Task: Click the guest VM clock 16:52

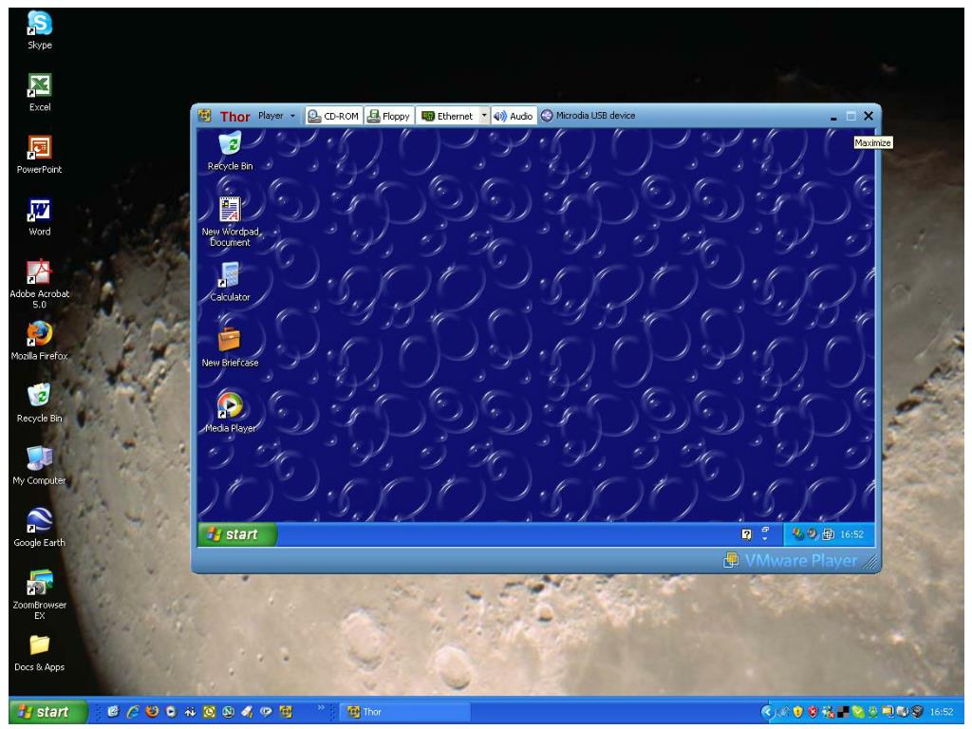Action: (x=851, y=534)
